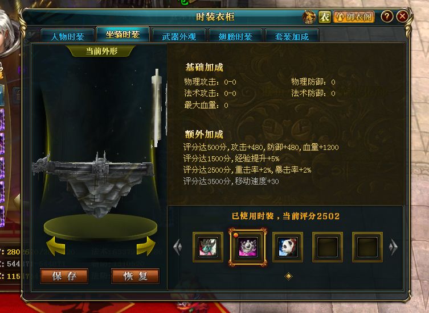Select the panda mount costume icon

pyautogui.click(x=288, y=247)
